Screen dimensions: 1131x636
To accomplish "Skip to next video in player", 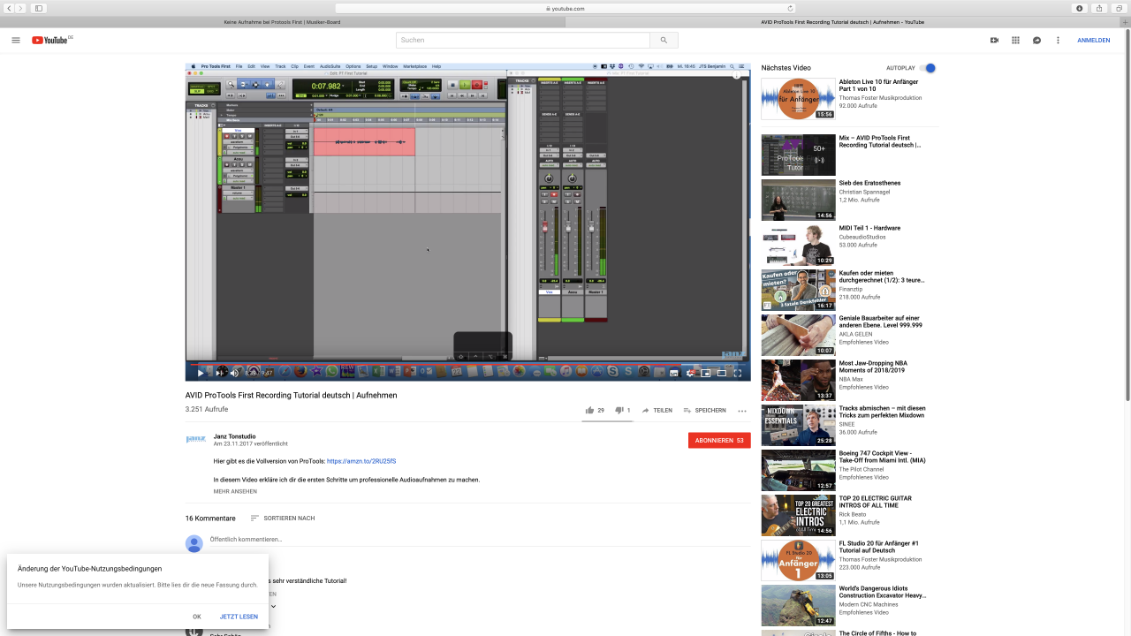I will (219, 373).
